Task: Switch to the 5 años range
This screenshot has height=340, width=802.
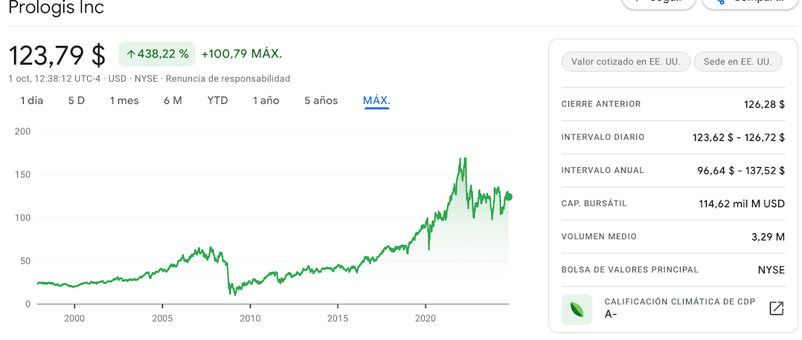Action: click(x=321, y=100)
